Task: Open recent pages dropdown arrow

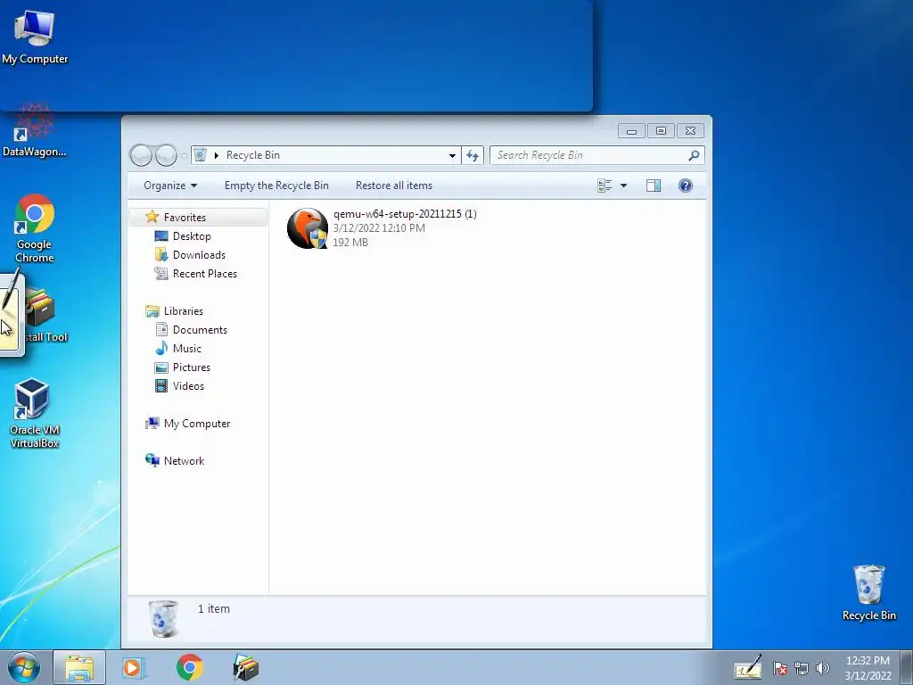Action: (184, 155)
